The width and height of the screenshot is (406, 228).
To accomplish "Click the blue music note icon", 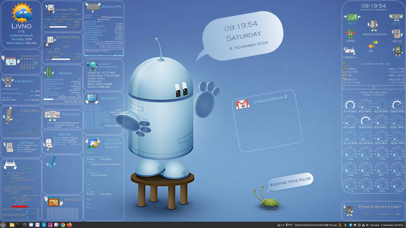I will (51, 162).
